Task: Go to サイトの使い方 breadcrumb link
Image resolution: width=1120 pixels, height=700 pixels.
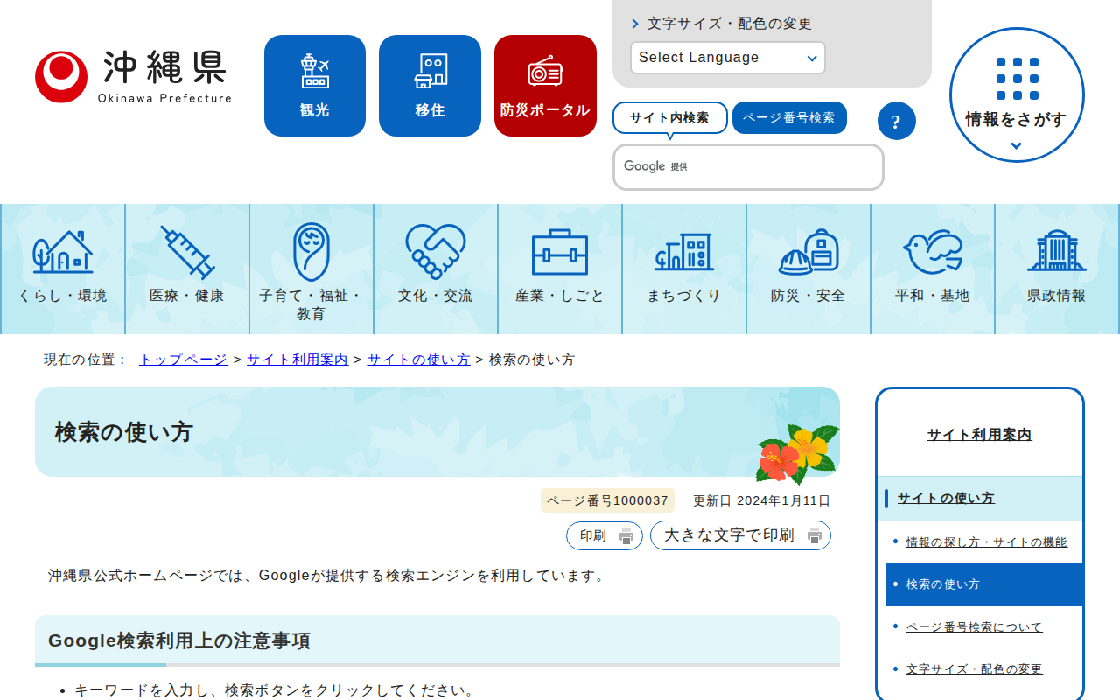Action: tap(419, 360)
